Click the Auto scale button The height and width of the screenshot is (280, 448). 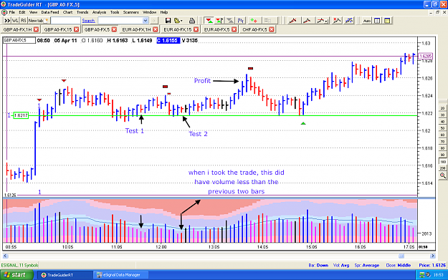click(366, 21)
